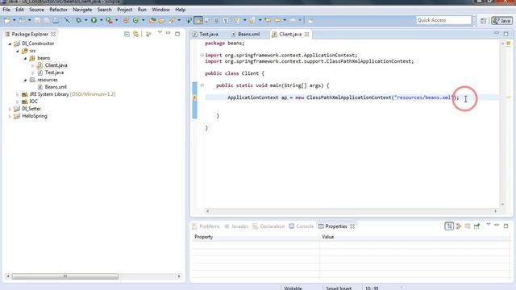Switch to the Beans.xml editor tab
Viewport: 516px width, 290px height.
point(246,34)
